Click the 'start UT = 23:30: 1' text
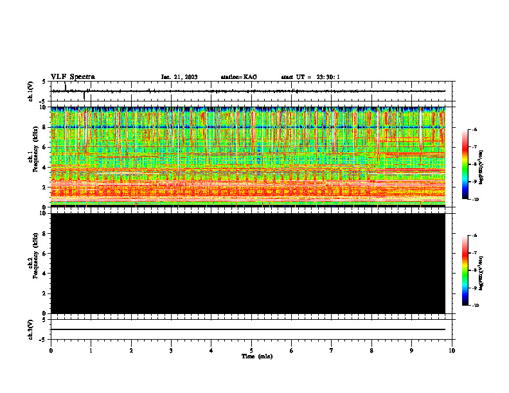Screen dimensions: 509x393 [310, 77]
